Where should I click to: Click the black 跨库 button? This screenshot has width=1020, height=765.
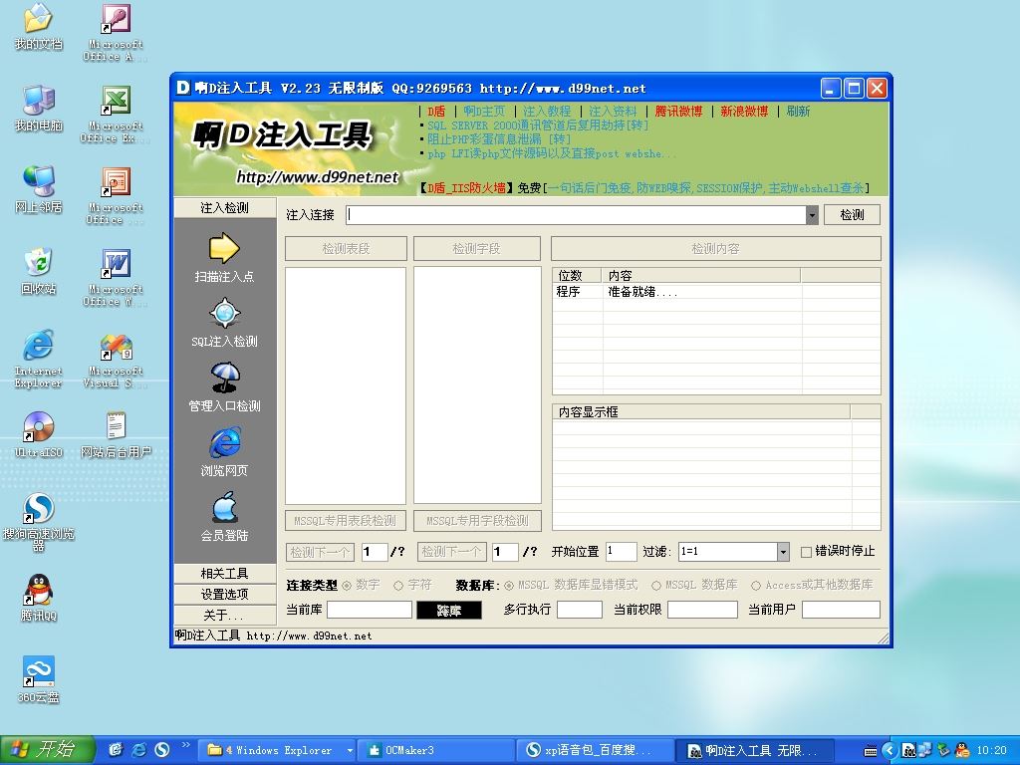449,611
